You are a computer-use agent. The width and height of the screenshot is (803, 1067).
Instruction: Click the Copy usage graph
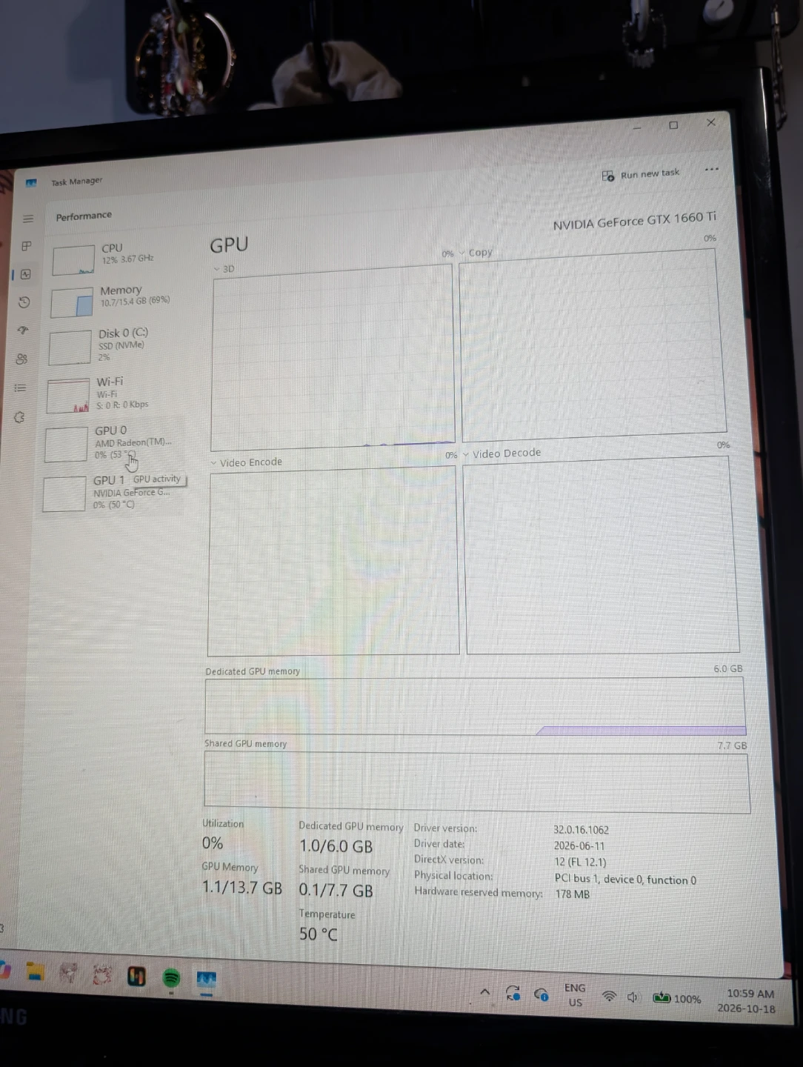pos(593,345)
